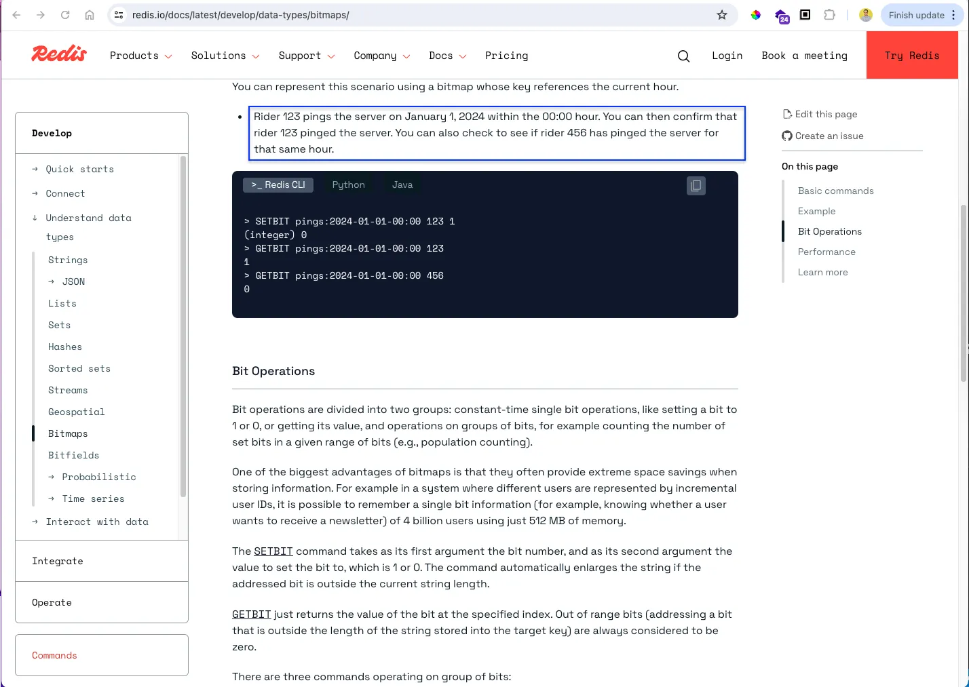
Task: Copy the code block with the copy icon
Action: 696,186
